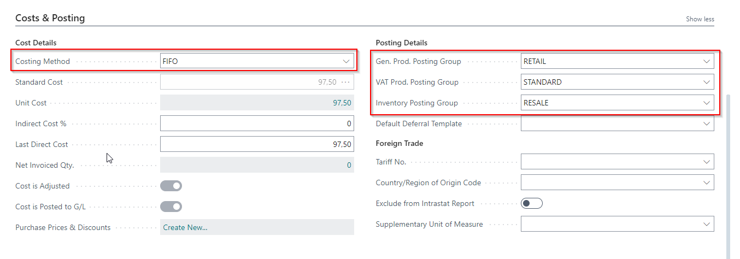The height and width of the screenshot is (259, 740).
Task: Toggle Cost is Adjusted switch
Action: 171,186
